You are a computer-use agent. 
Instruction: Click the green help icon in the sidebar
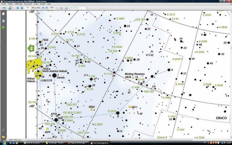click(x=3, y=28)
